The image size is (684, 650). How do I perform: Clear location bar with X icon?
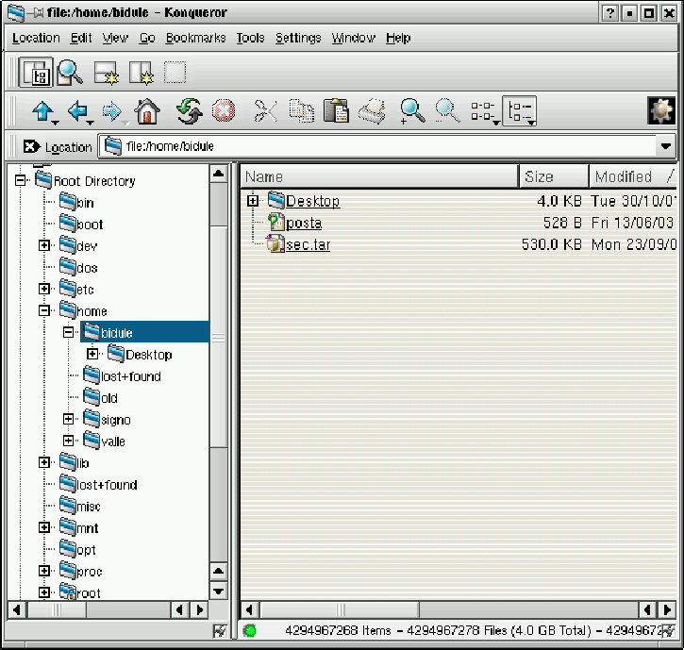31,146
